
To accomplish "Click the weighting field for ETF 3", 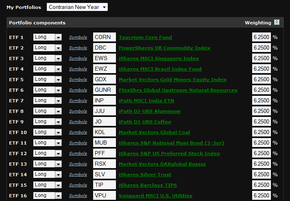I will (x=261, y=58).
